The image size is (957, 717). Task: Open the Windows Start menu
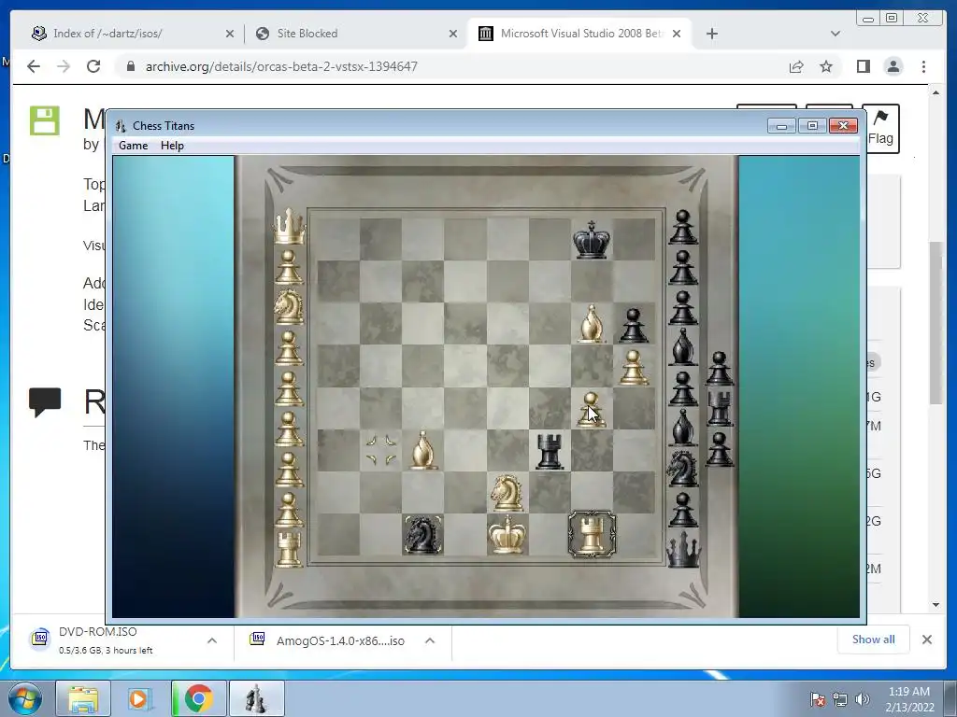[24, 698]
